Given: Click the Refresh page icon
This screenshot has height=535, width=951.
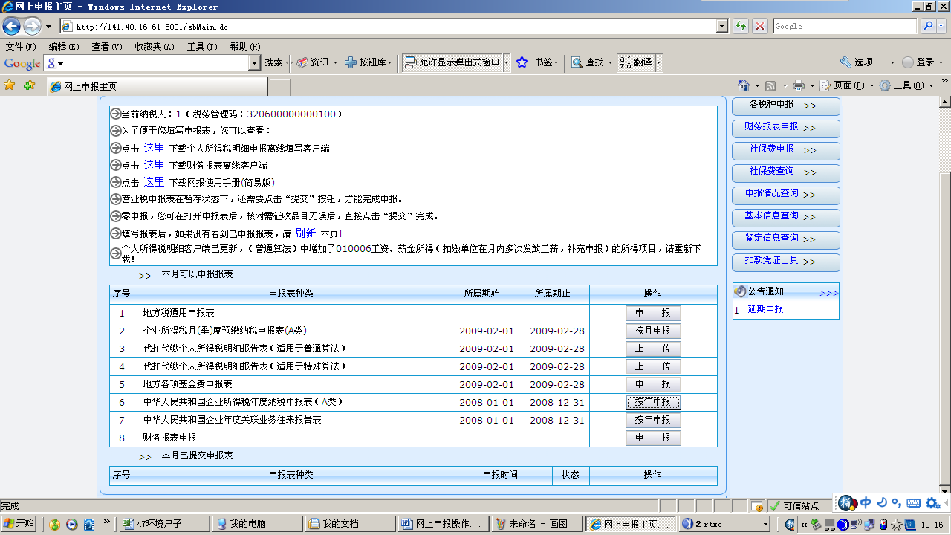Looking at the screenshot, I should pos(741,27).
